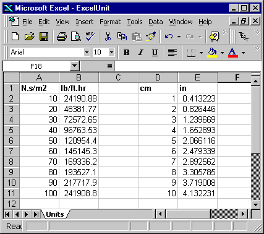264x234 pixels.
Task: Undo the last action
Action: pyautogui.click(x=169, y=37)
